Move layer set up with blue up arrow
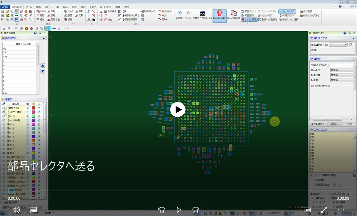357x216 pixels. pyautogui.click(x=43, y=65)
